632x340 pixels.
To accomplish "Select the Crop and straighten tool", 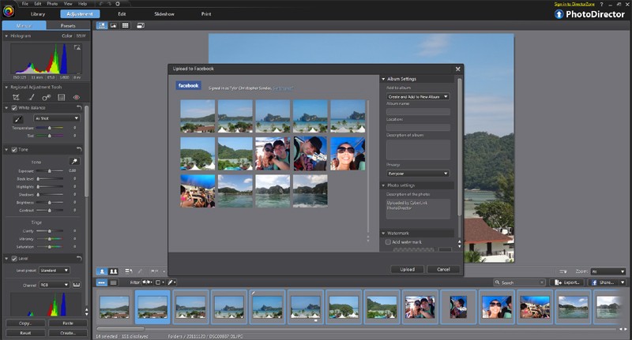I will tap(16, 97).
